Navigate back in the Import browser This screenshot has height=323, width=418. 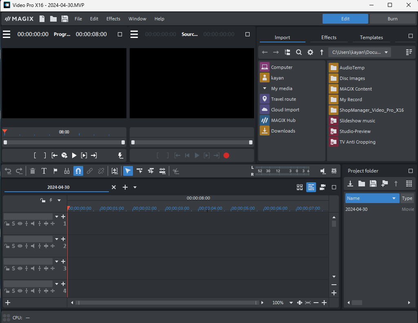264,52
